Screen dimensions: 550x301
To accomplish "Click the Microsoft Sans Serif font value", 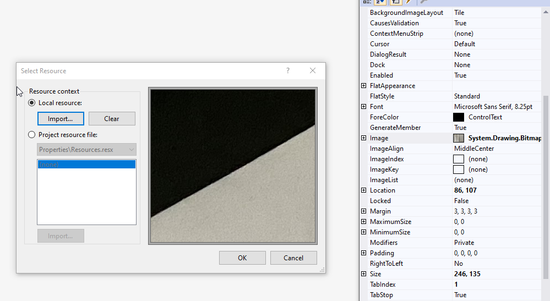I will 493,107.
